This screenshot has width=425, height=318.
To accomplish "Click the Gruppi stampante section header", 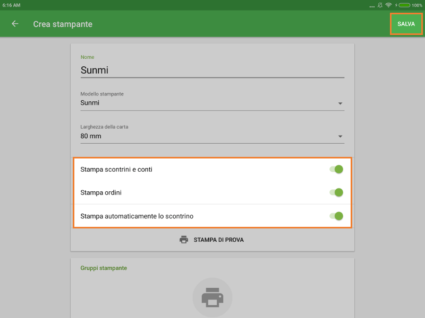I will click(104, 268).
